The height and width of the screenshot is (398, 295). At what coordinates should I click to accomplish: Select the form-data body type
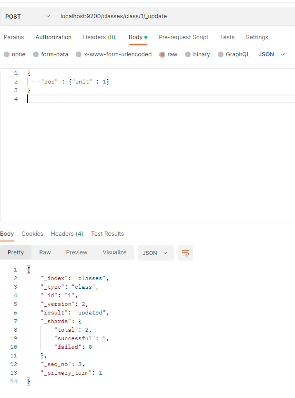[x=51, y=54]
